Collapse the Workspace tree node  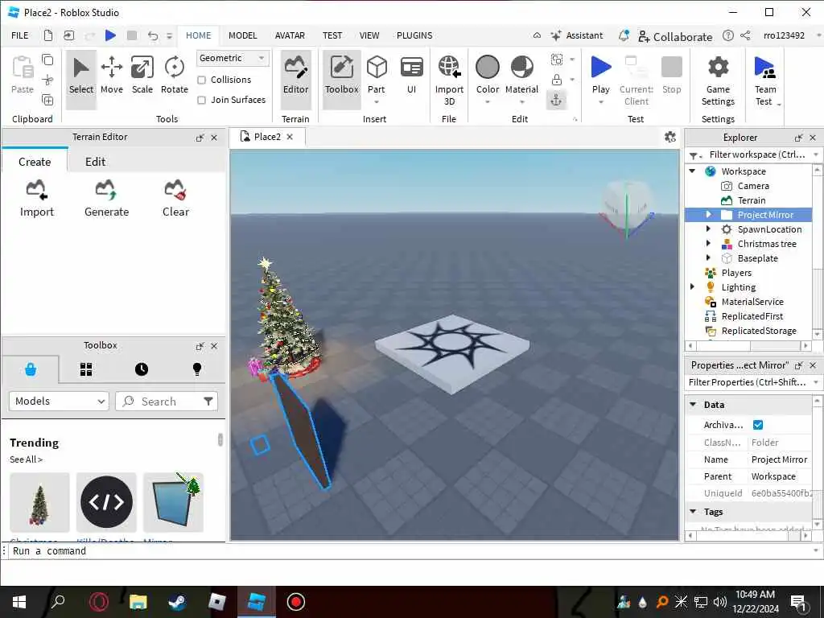[x=692, y=171]
